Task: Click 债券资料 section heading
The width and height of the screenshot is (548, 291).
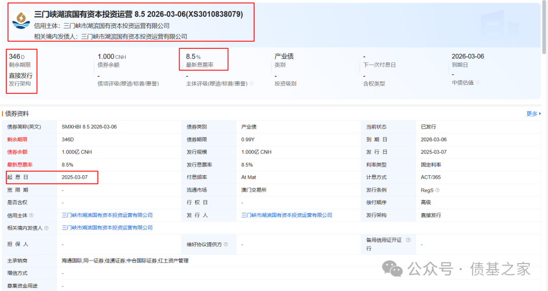Action: pyautogui.click(x=17, y=114)
